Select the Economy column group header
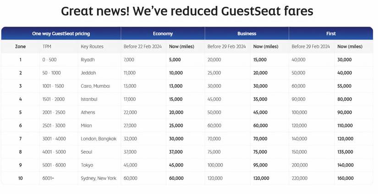Image resolution: width=378 pixels, height=194 pixels. coord(163,33)
